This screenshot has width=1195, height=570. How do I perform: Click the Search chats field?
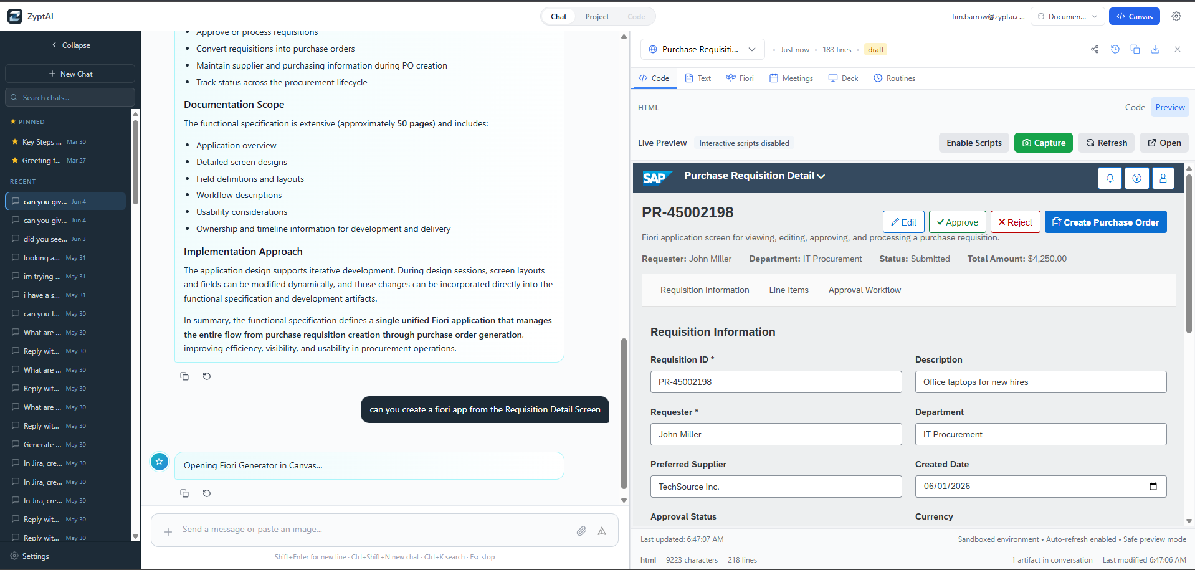70,97
